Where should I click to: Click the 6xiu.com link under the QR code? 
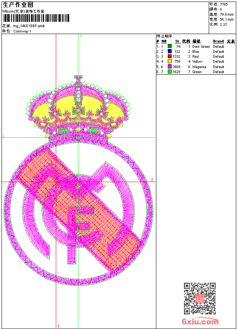(x=200, y=321)
